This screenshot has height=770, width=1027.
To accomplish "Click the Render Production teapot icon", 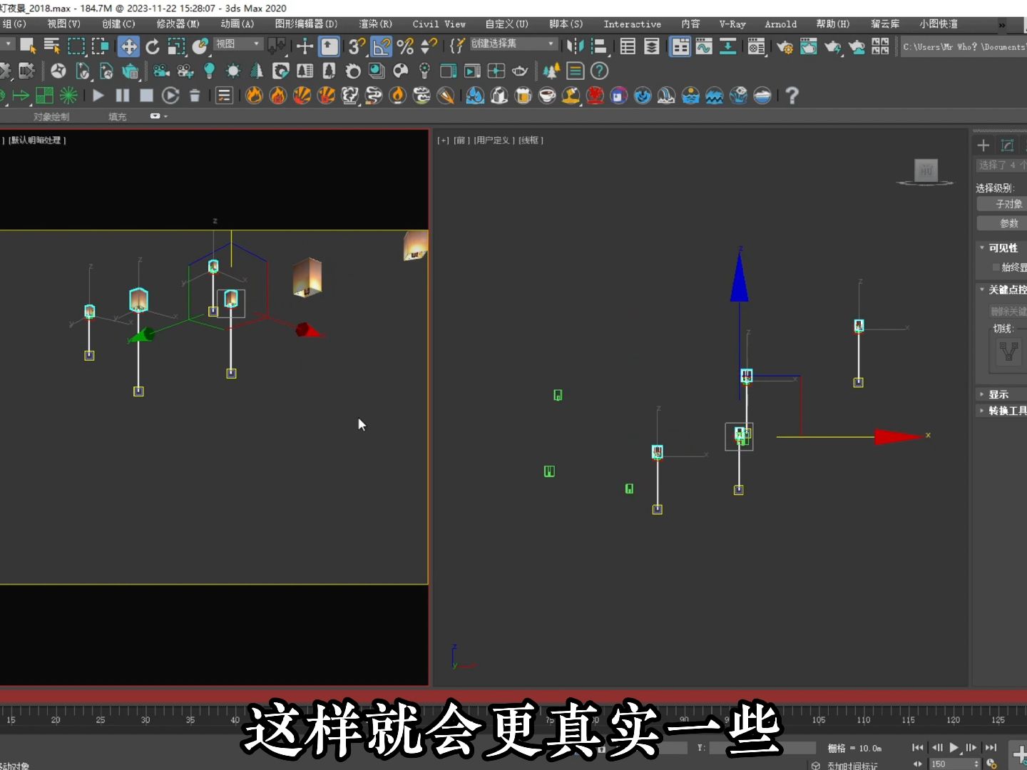I will pyautogui.click(x=834, y=47).
